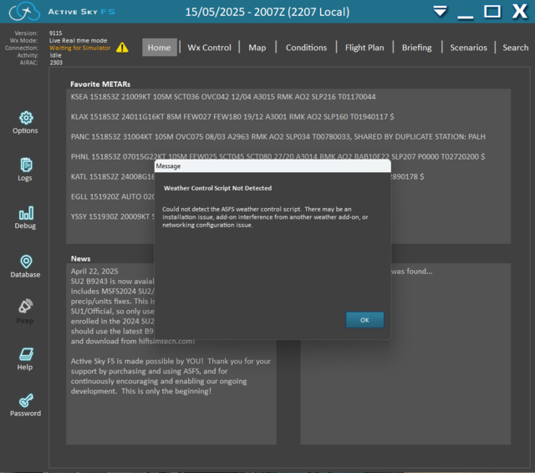
Task: Click the date and time in title bar
Action: 267,12
